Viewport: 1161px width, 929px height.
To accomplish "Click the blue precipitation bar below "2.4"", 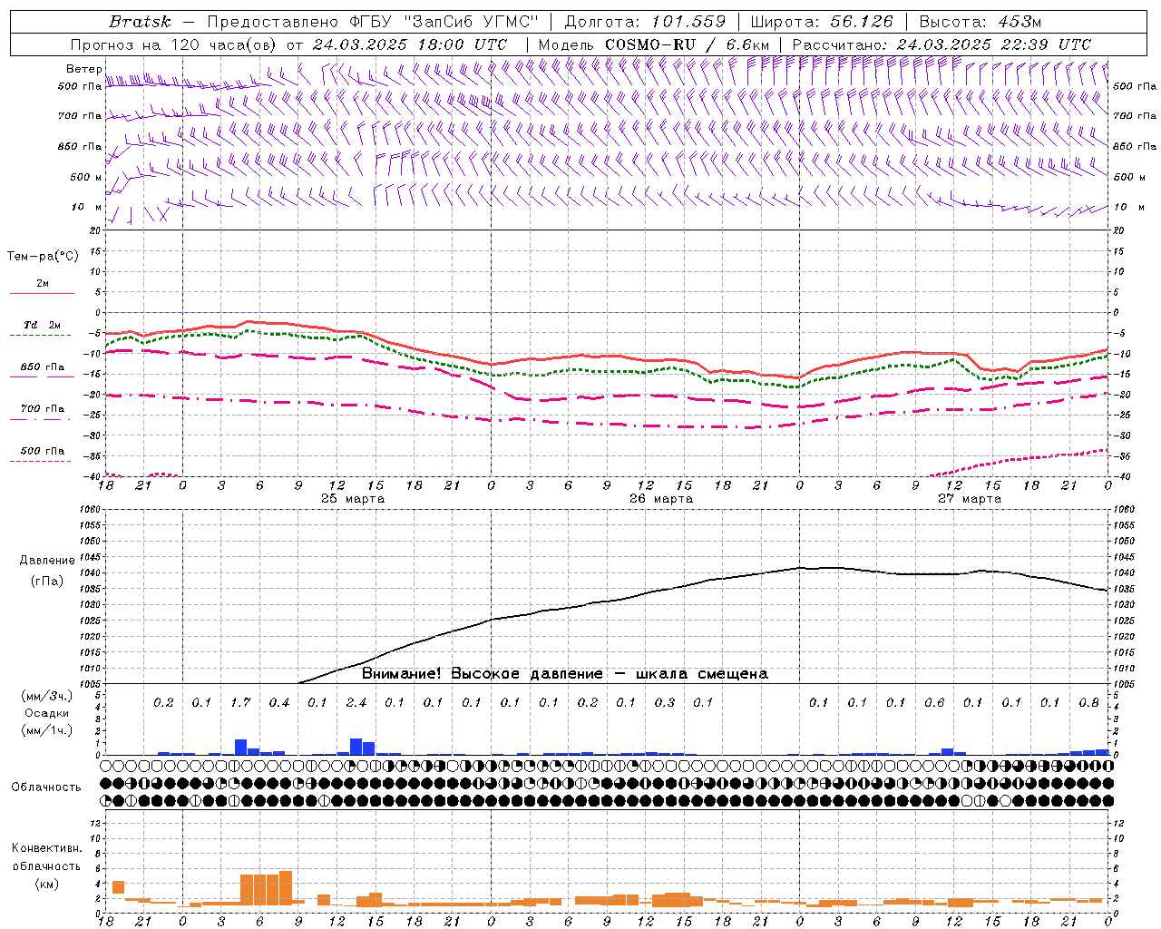I will tap(356, 747).
